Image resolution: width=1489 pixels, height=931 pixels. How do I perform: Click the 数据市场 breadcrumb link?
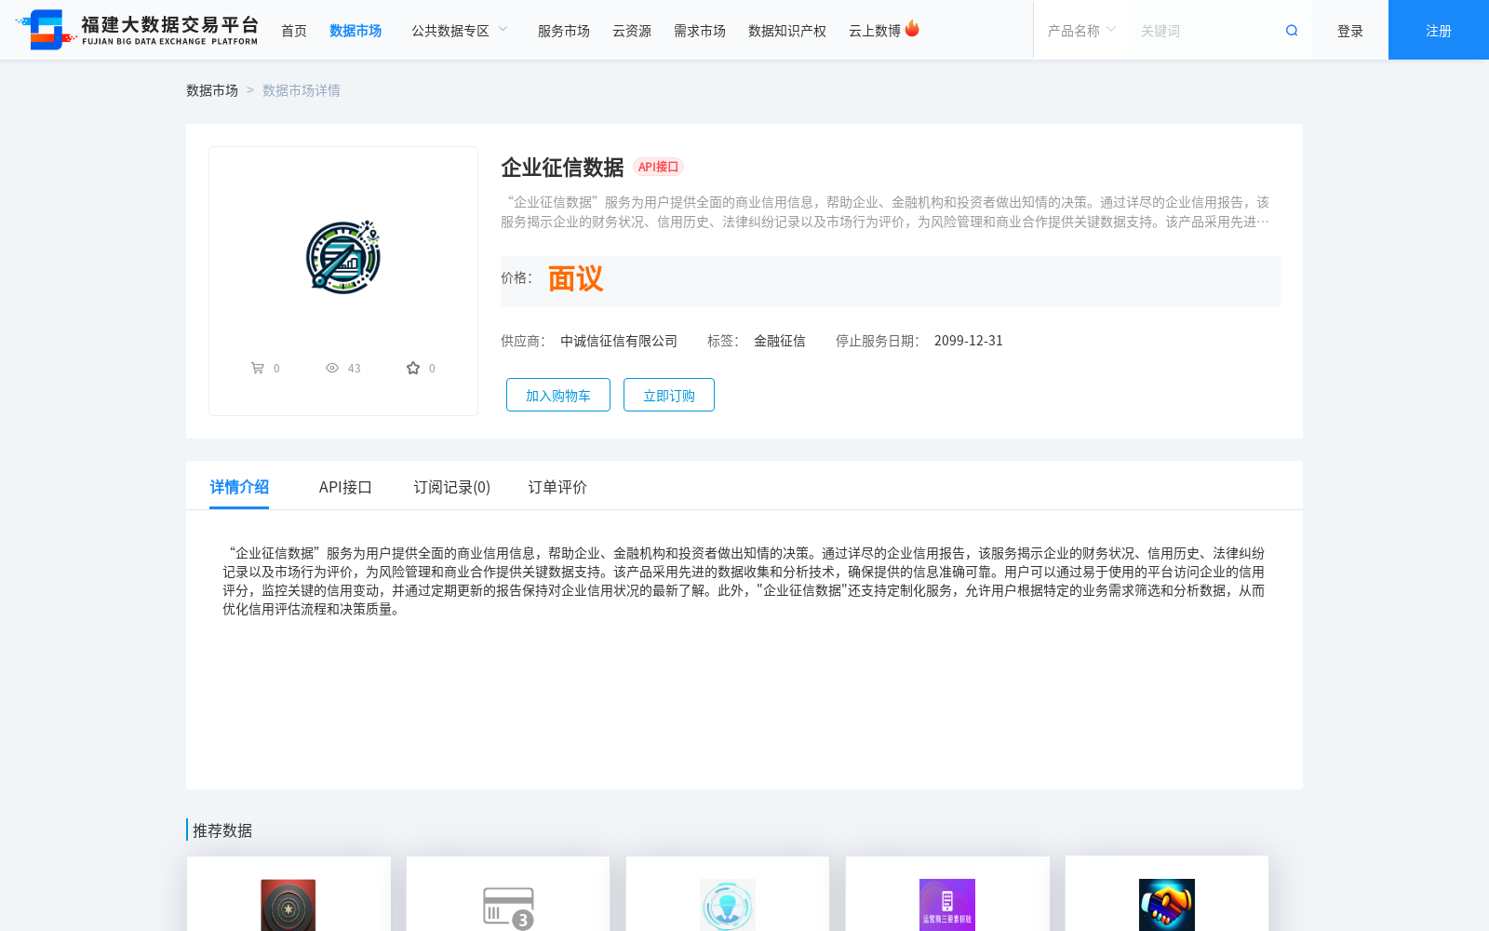pos(212,90)
